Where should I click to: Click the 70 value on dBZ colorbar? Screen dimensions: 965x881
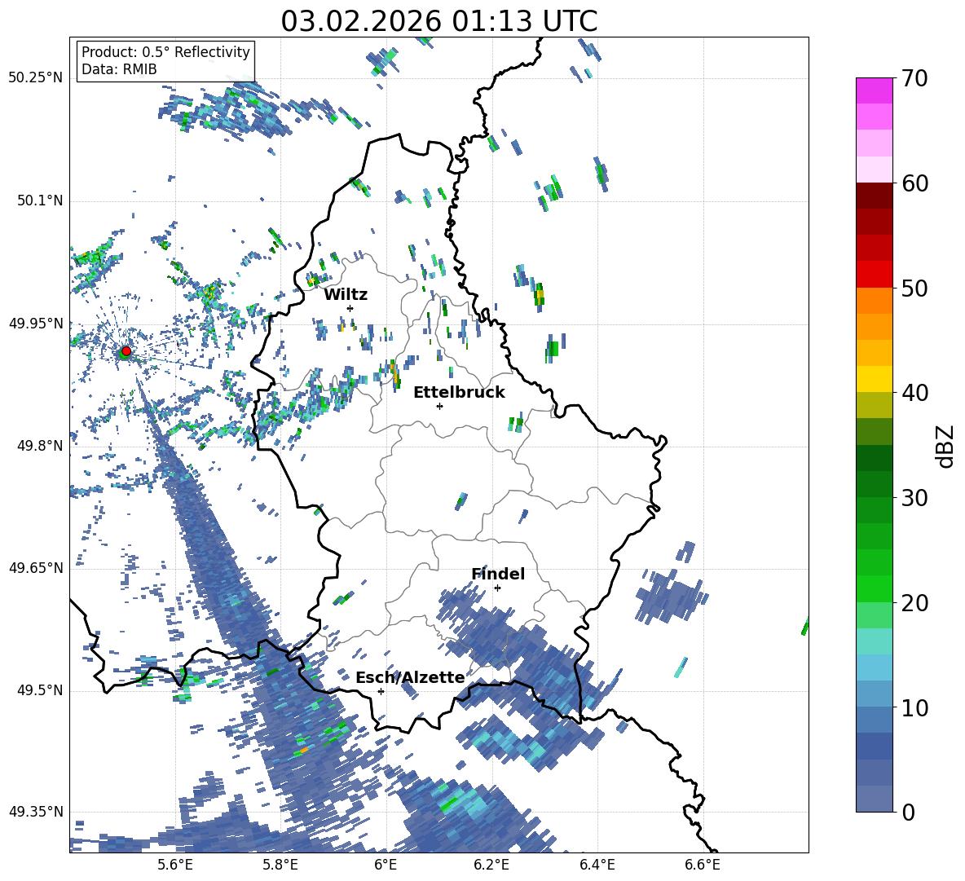pos(914,79)
